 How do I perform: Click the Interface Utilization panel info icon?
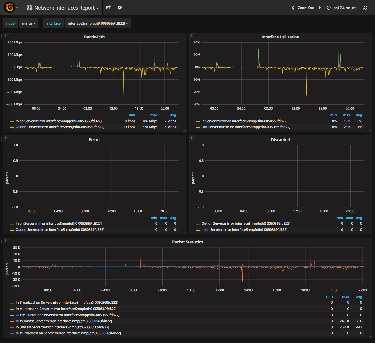coord(191,35)
